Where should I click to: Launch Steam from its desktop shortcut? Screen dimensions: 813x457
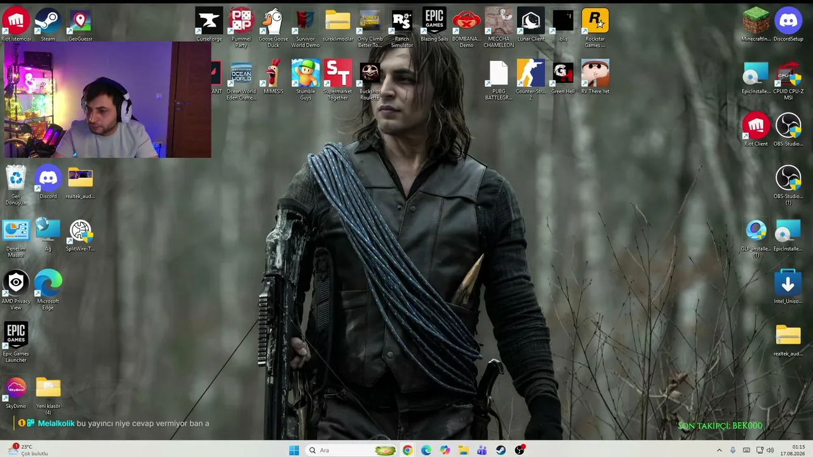point(48,25)
